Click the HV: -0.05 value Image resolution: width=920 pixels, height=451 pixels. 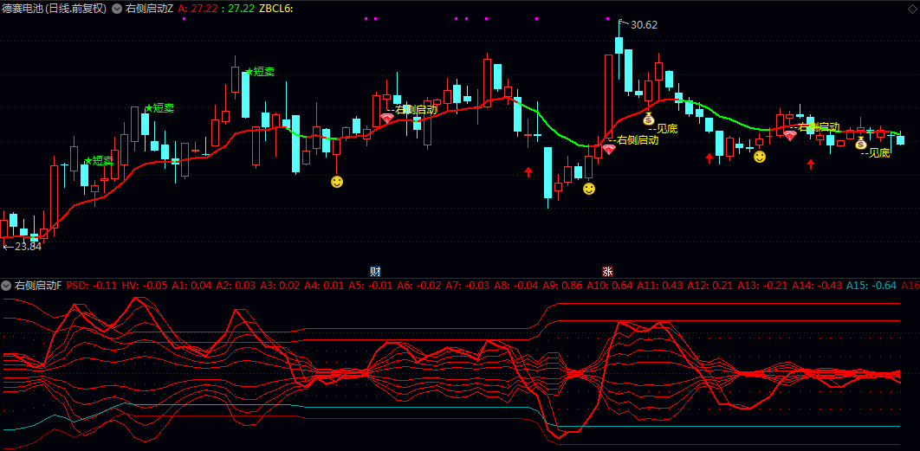click(x=145, y=287)
